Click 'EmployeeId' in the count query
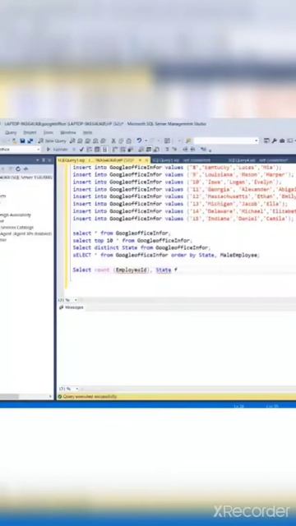This screenshot has height=526, width=296. [132, 270]
